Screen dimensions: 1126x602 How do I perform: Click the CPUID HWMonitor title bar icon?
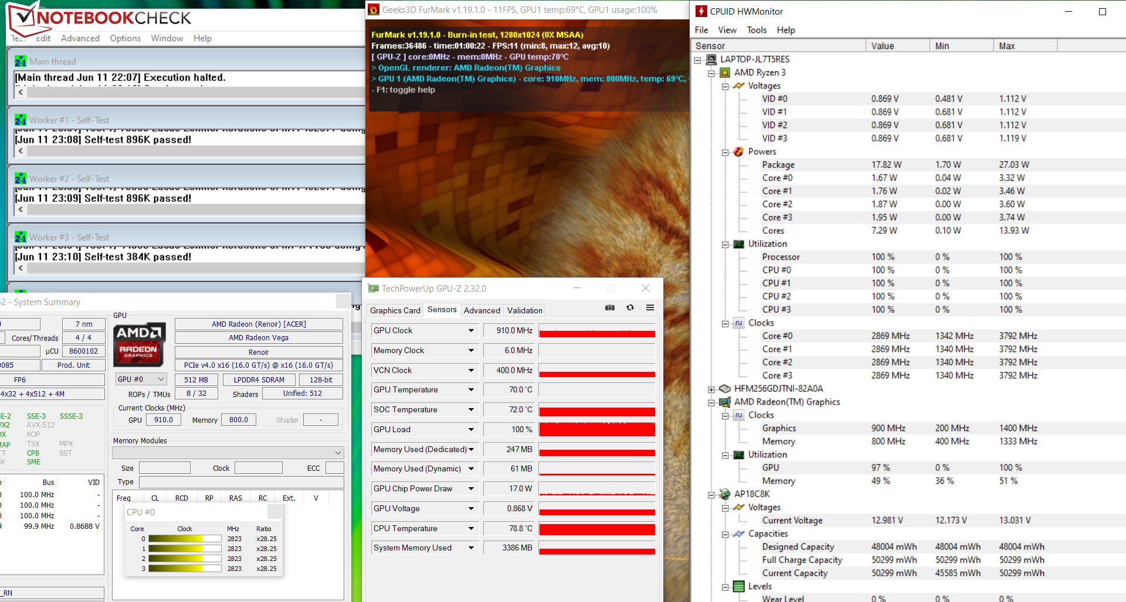click(x=701, y=11)
